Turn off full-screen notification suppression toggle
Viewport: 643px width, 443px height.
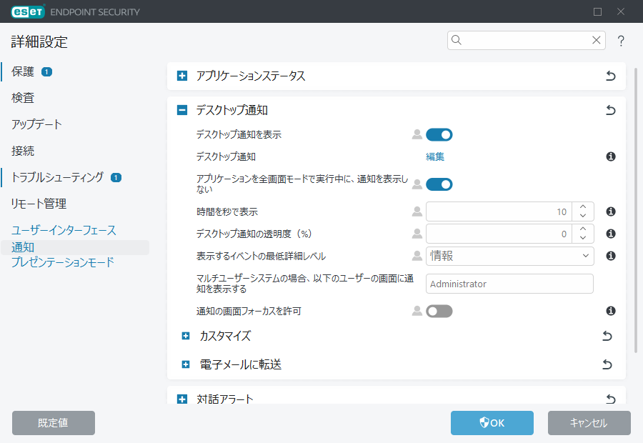439,184
